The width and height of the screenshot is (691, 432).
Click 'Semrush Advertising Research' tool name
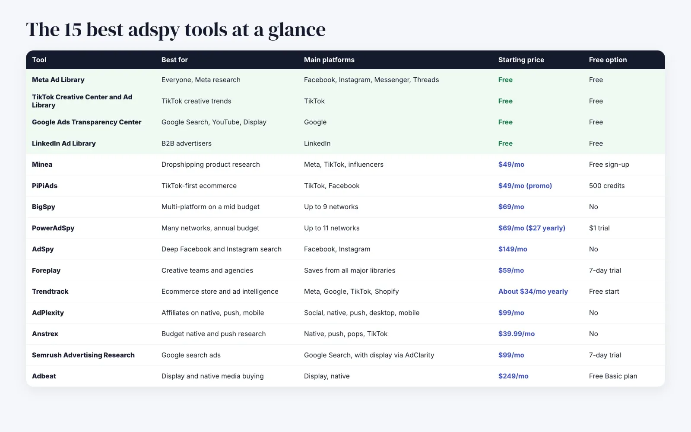83,355
